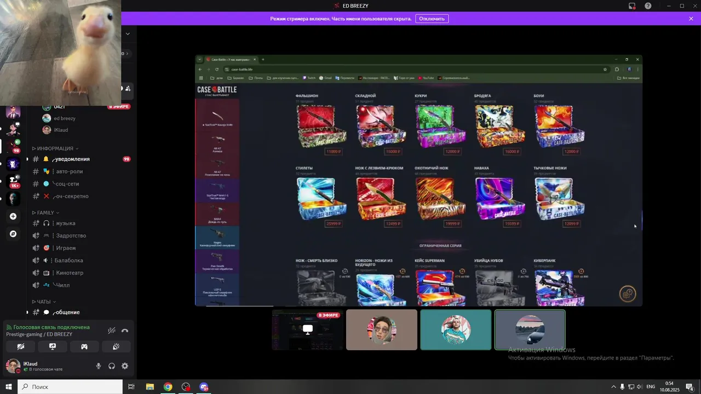Collapse the ИНФОРМАЦИЯ category
This screenshot has height=394, width=701.
click(x=55, y=148)
